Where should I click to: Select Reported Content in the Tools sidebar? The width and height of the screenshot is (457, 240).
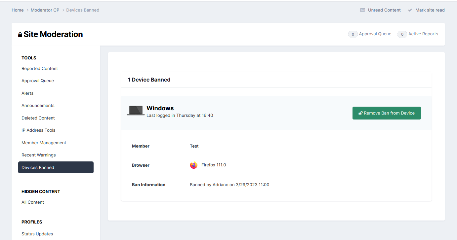pyautogui.click(x=39, y=68)
